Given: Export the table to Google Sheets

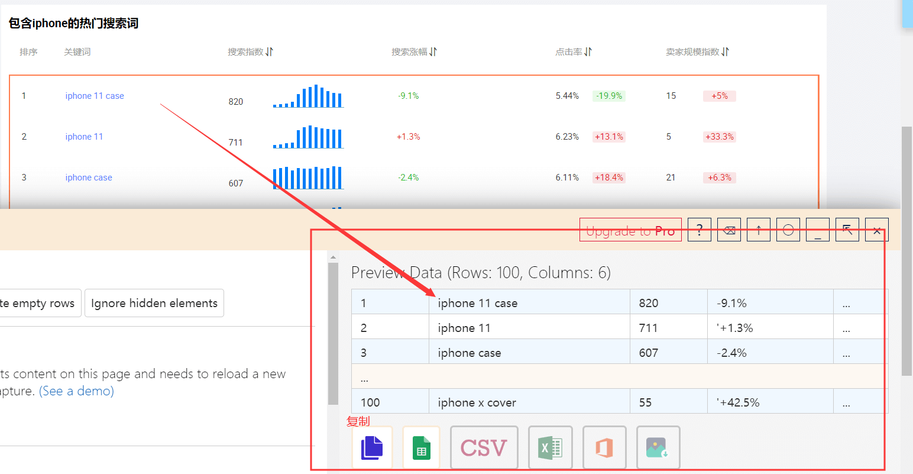Looking at the screenshot, I should (x=421, y=447).
